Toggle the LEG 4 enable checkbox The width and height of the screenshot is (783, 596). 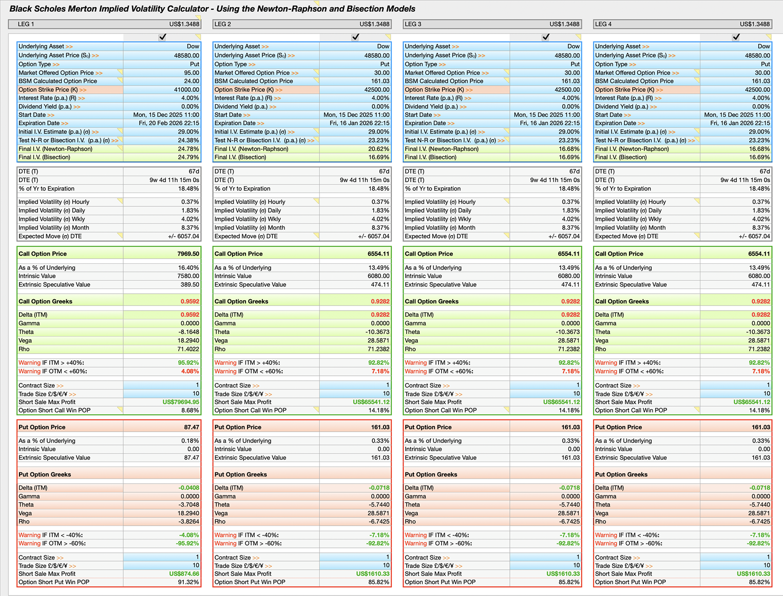click(736, 37)
